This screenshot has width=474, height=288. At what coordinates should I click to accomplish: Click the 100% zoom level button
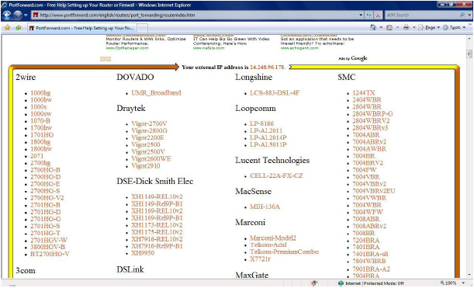click(x=448, y=283)
